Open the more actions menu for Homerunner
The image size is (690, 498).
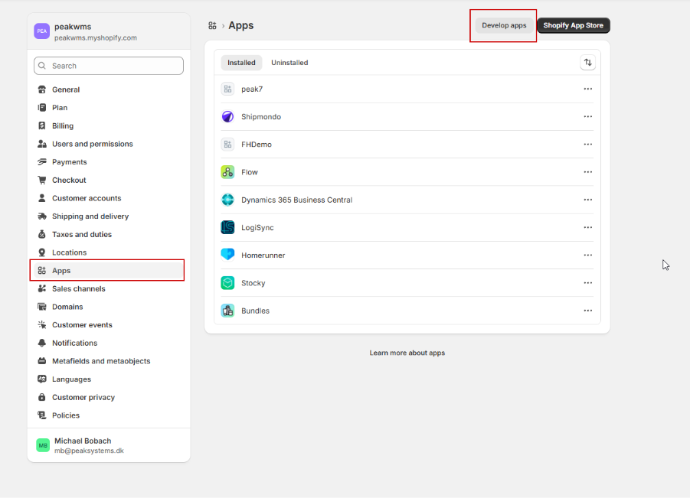click(588, 255)
